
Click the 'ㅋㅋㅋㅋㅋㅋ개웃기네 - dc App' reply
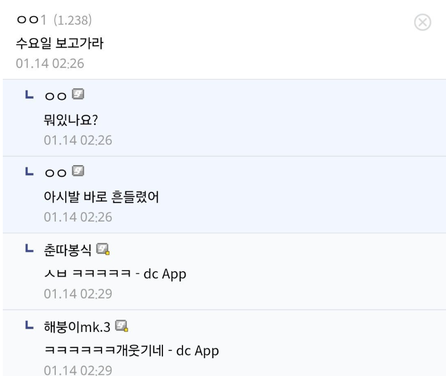pos(131,350)
